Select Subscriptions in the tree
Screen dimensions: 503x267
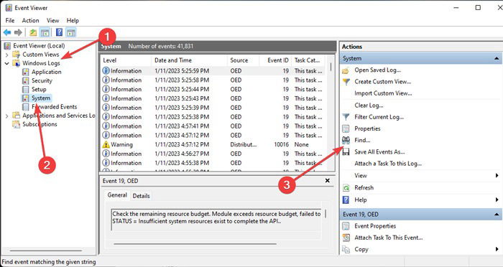coord(40,124)
